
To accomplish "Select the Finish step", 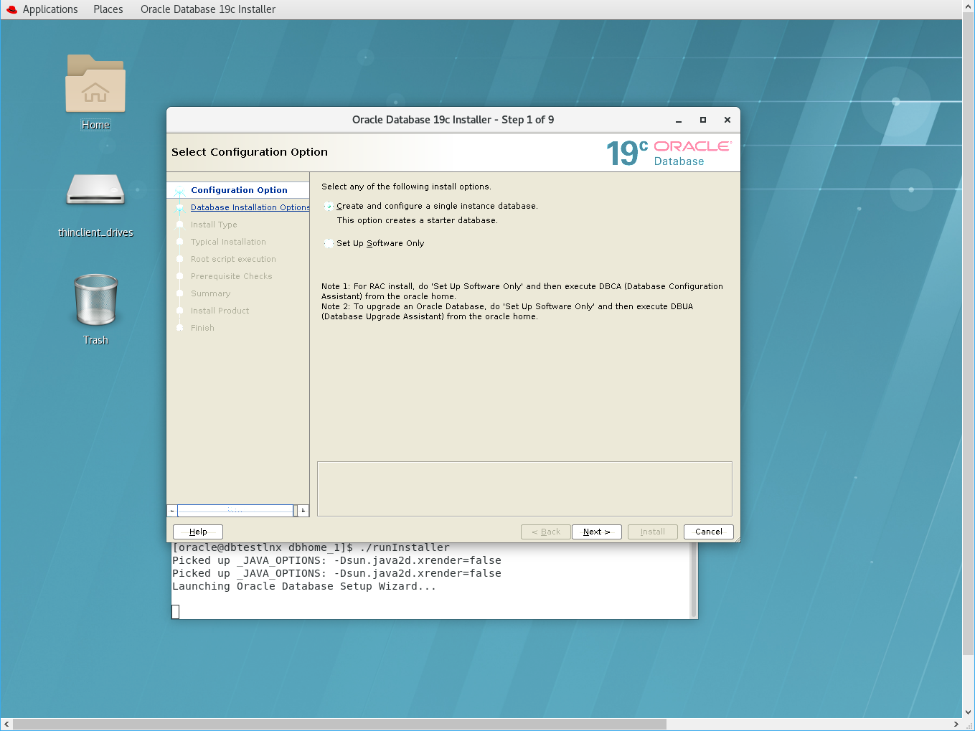I will tap(202, 328).
